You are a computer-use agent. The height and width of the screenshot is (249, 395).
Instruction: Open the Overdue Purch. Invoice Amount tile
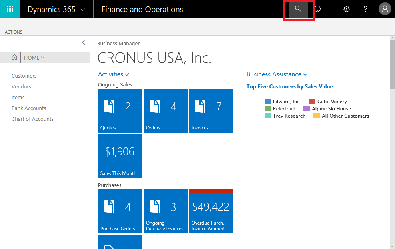coord(211,211)
